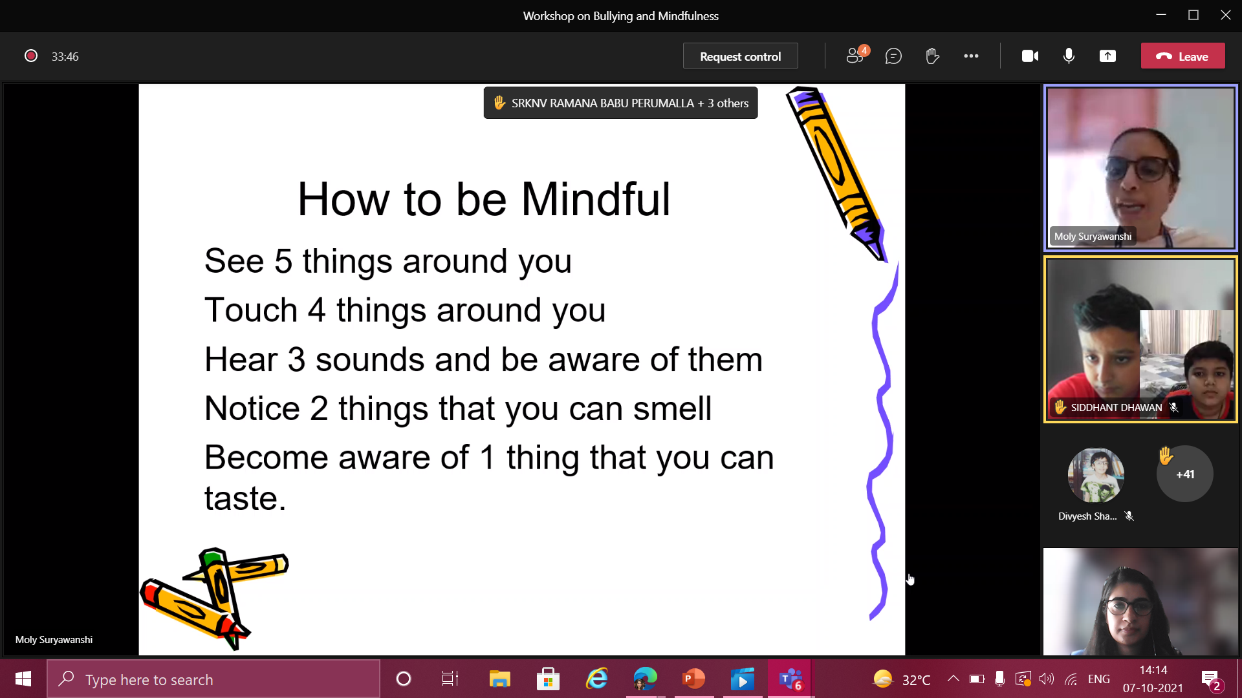Open the weather widget showing 32°C
The width and height of the screenshot is (1242, 698).
tap(902, 679)
